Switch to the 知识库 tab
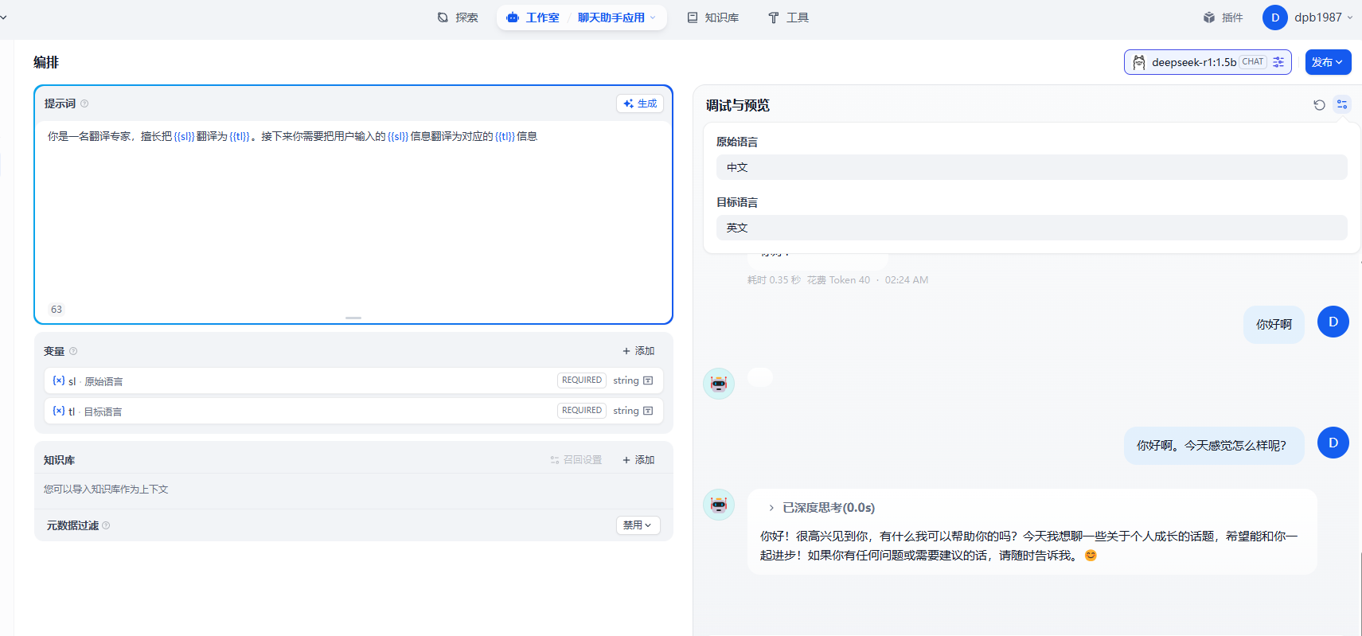 point(713,18)
